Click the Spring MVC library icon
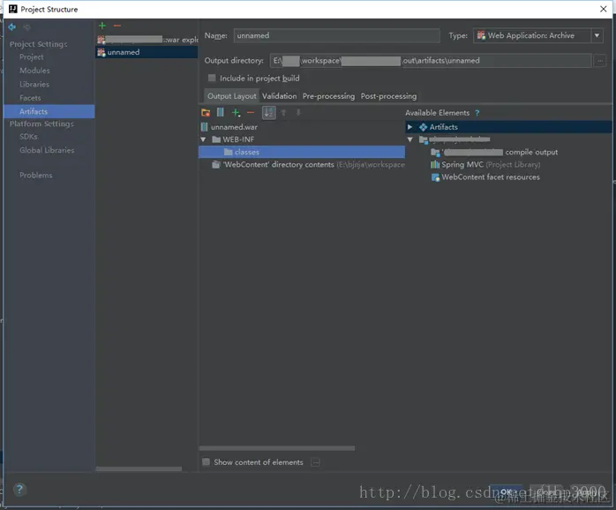Screen dimensions: 616x510 (435, 165)
